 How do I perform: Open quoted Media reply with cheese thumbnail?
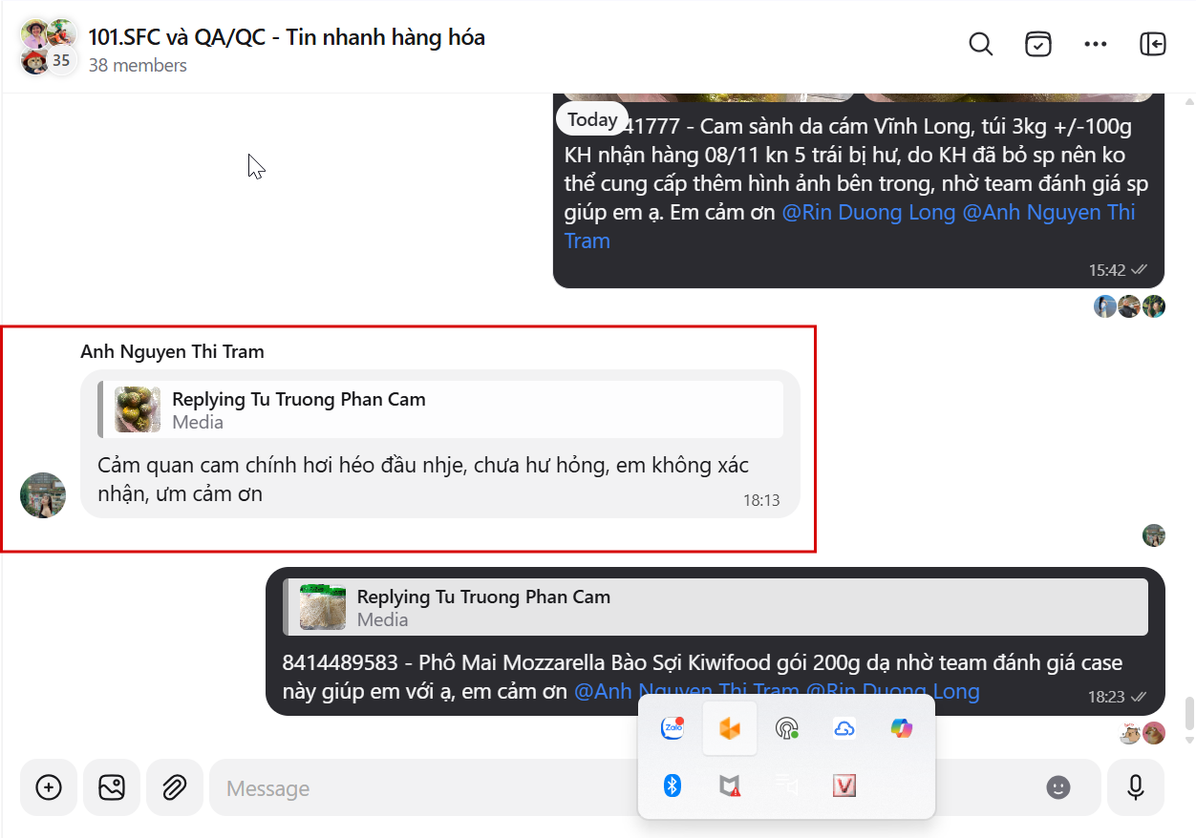tap(715, 607)
